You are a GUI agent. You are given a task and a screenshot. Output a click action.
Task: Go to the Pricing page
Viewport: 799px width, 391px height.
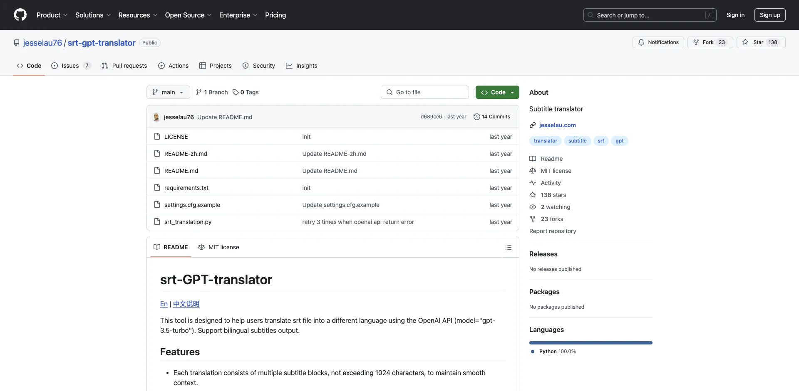[x=275, y=15]
